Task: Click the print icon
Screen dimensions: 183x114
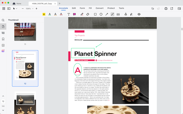Action: (166, 9)
